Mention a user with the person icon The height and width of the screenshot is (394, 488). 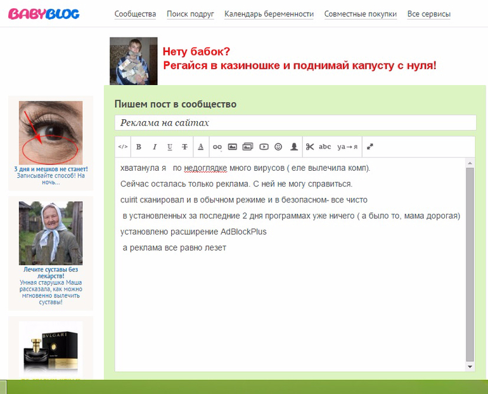point(294,147)
